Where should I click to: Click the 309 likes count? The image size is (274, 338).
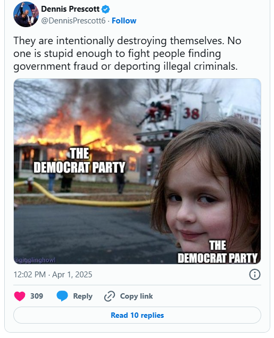coord(37,296)
